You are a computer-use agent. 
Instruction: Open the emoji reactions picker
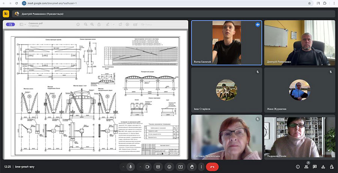coord(169,167)
